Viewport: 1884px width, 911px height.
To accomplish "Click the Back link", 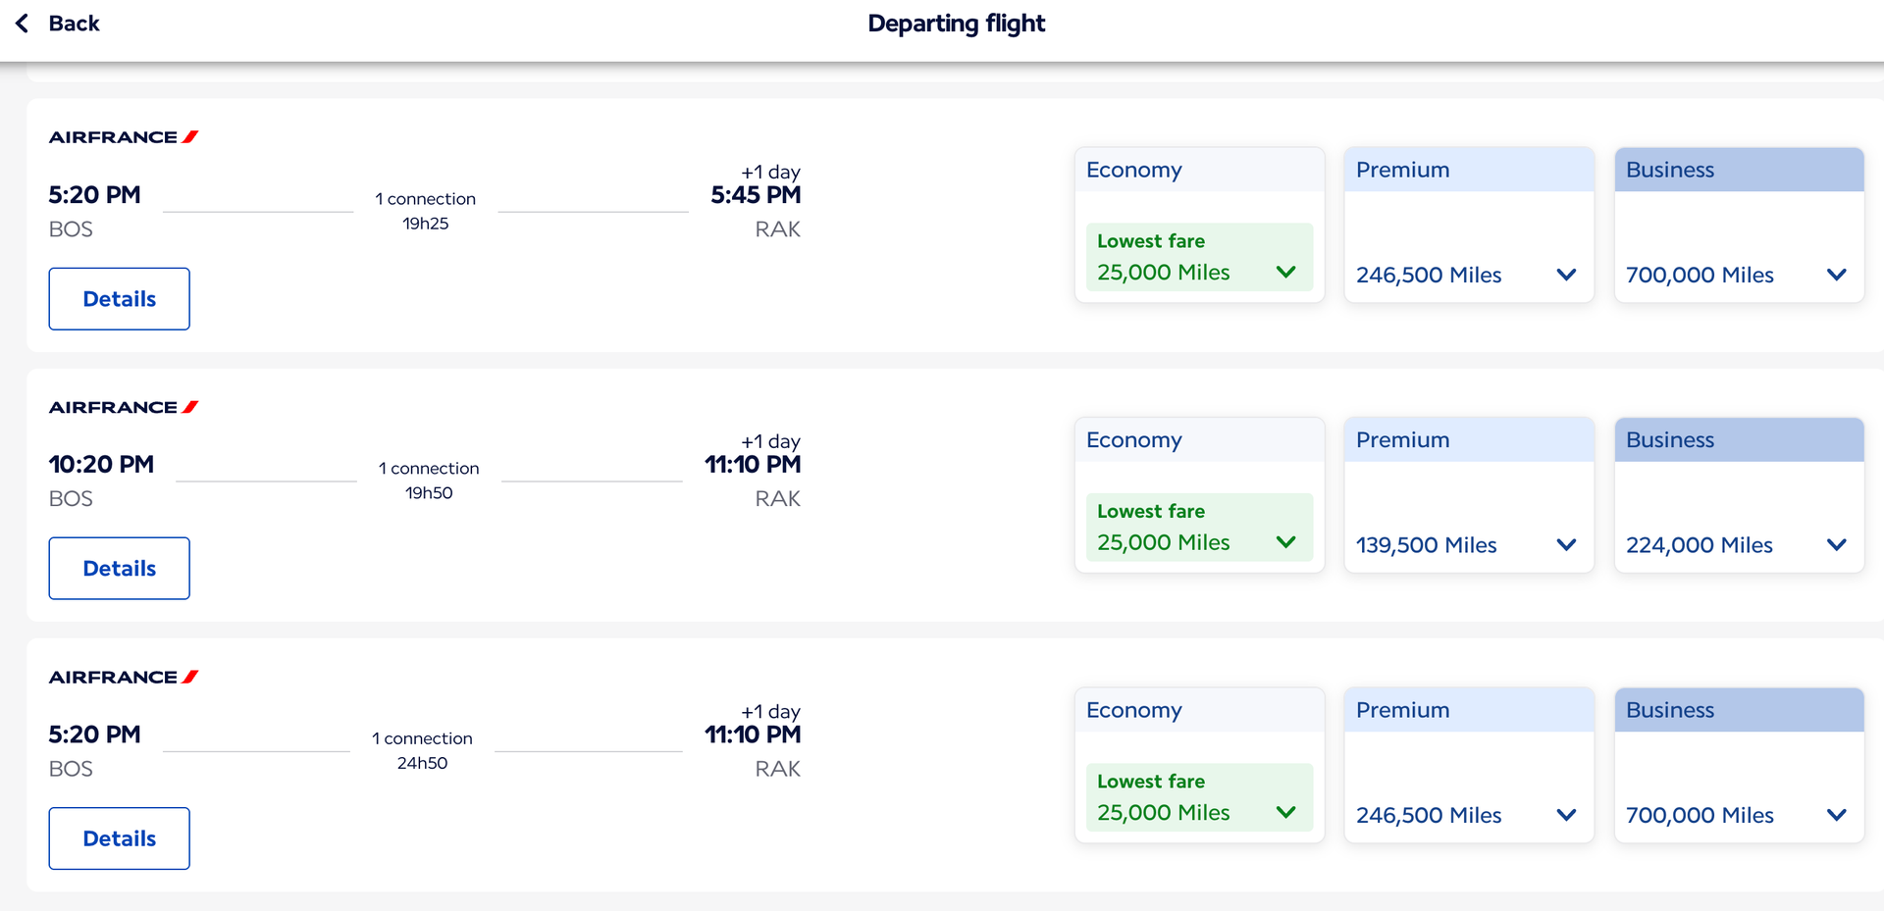I will pos(76,23).
